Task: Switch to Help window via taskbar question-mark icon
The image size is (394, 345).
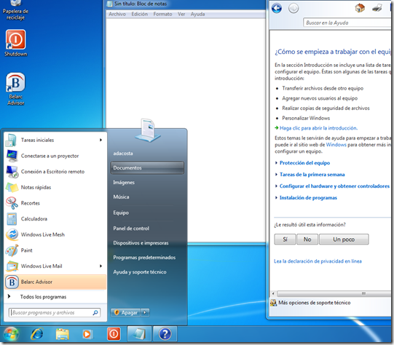Action: click(165, 334)
